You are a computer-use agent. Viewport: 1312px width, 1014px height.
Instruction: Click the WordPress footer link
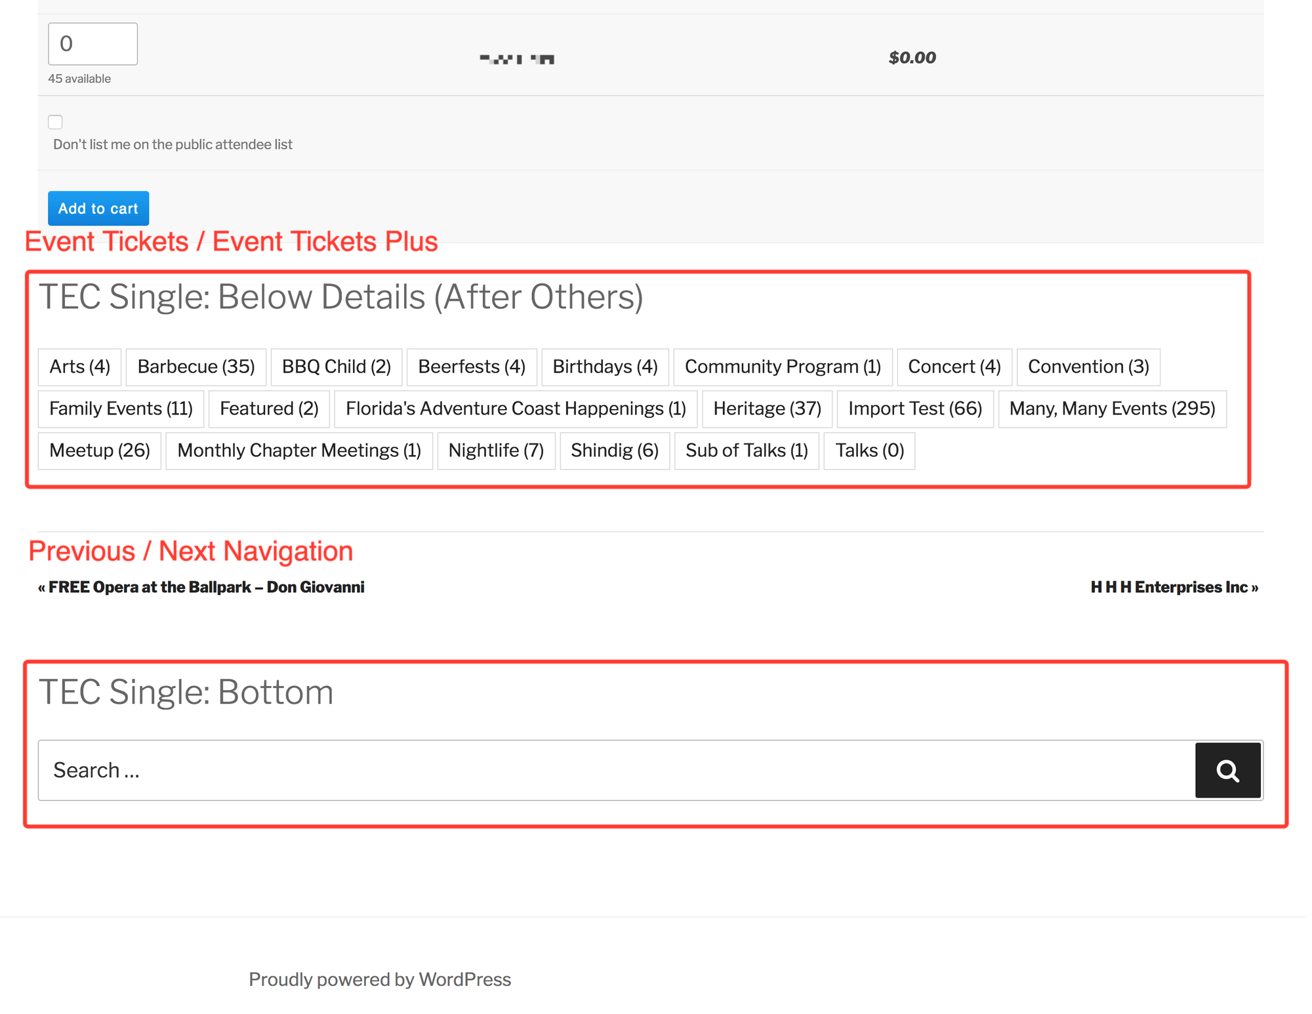[x=464, y=979]
